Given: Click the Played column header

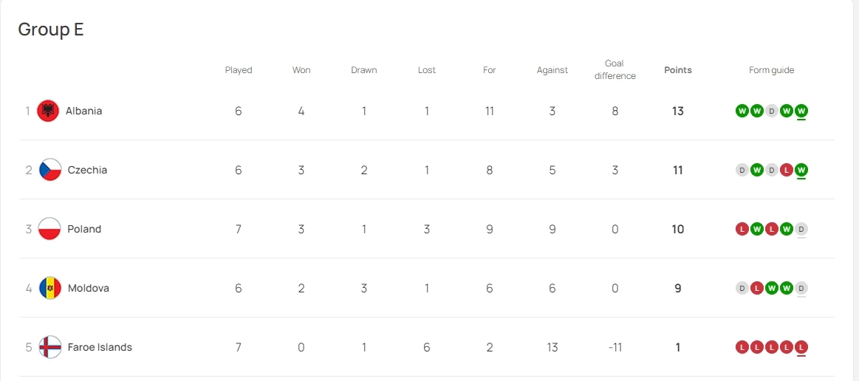Looking at the screenshot, I should click(x=239, y=70).
